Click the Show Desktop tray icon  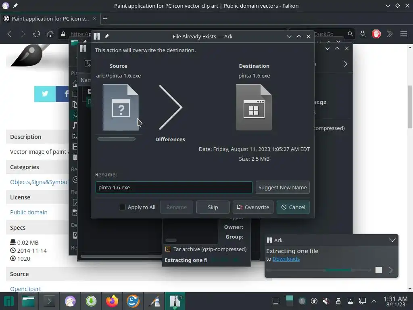coord(276,301)
